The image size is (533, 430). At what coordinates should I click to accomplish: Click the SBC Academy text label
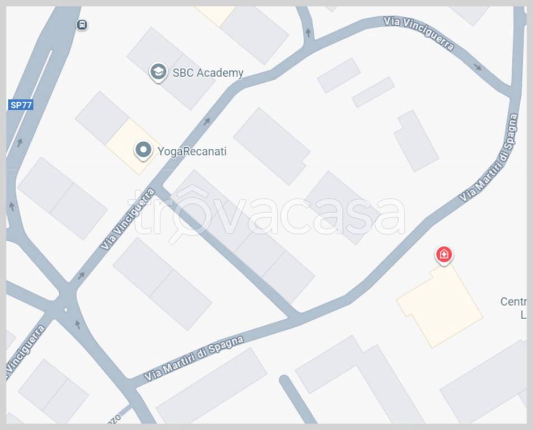[207, 73]
